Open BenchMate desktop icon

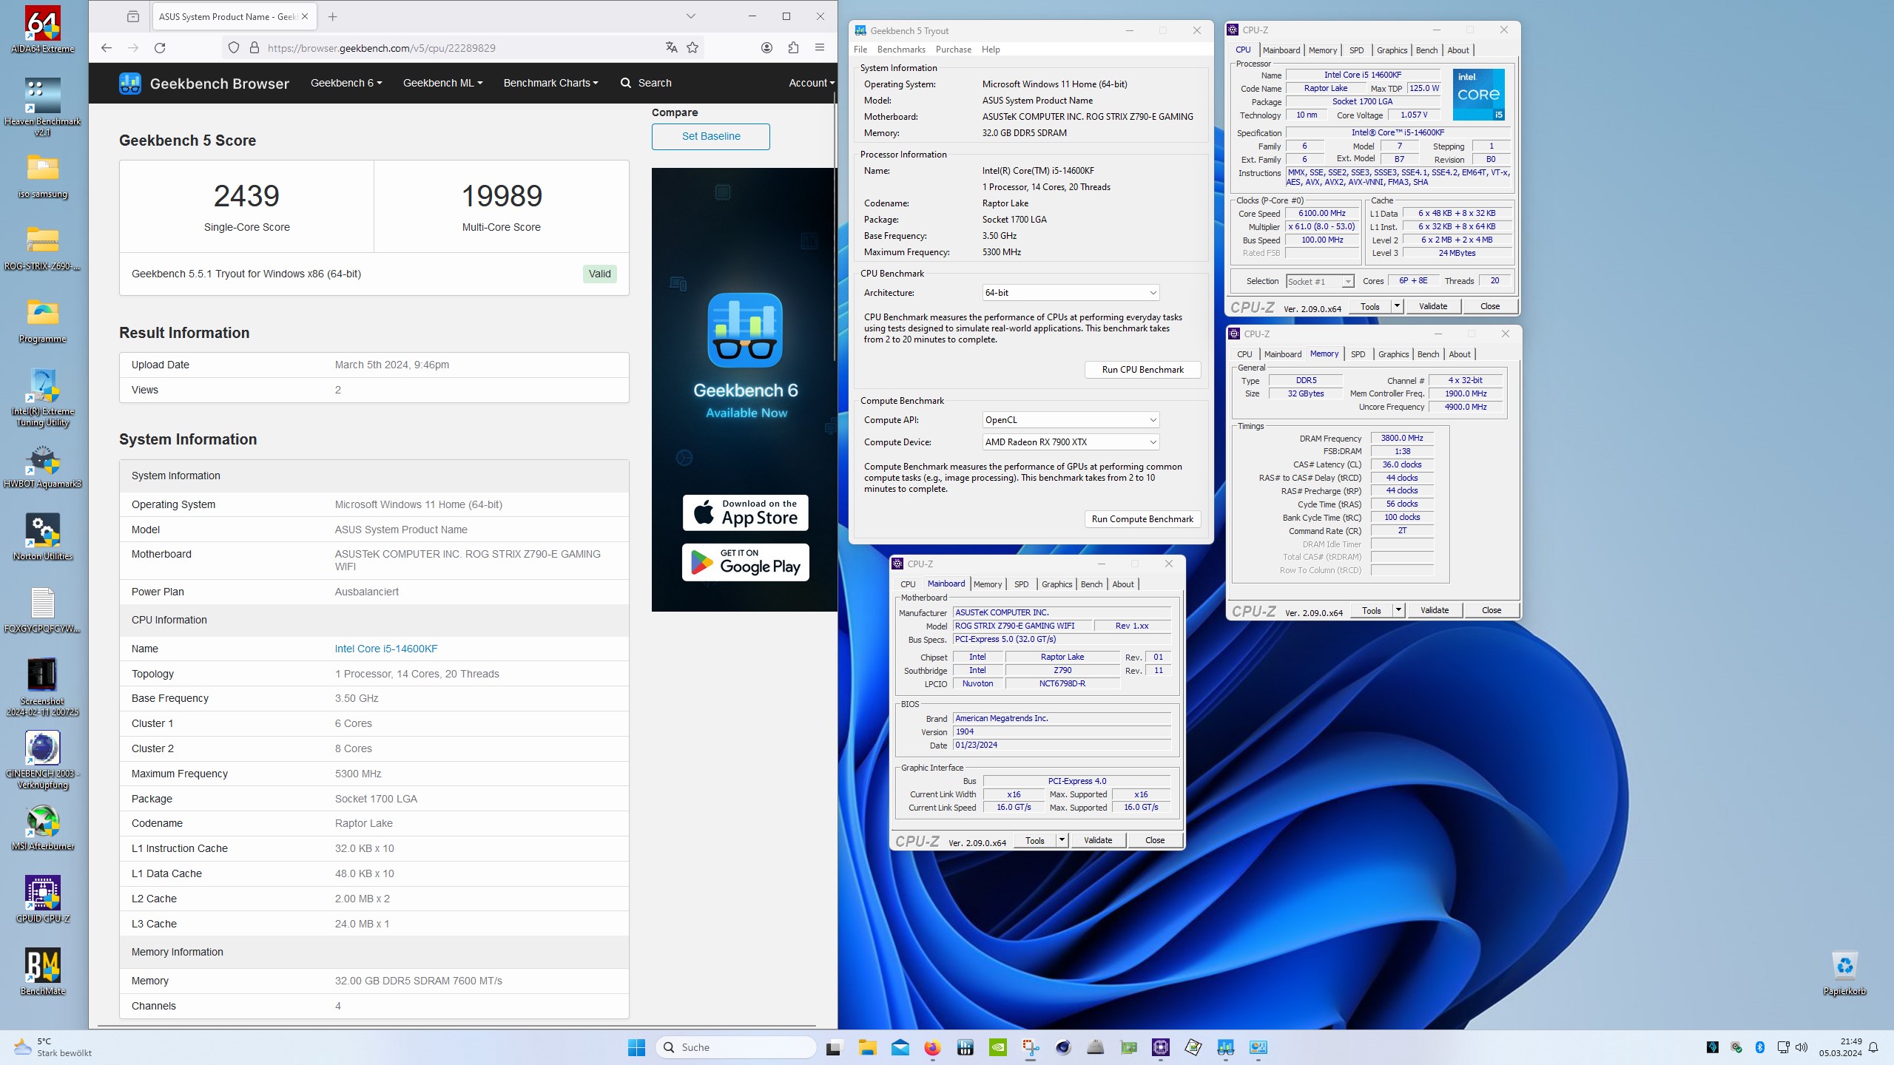[43, 973]
